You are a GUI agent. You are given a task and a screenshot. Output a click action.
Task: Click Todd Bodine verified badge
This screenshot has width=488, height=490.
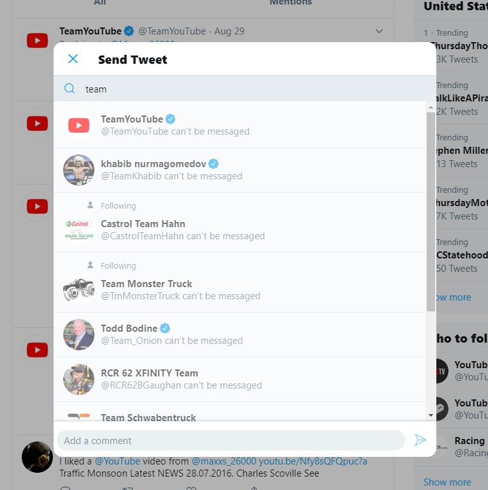[165, 329]
